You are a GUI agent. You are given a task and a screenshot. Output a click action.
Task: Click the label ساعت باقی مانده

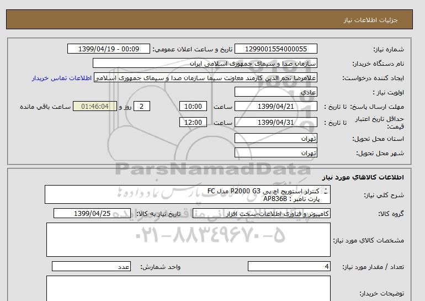45,107
